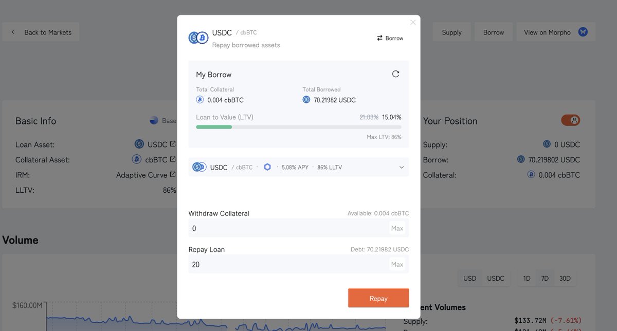The width and height of the screenshot is (617, 331).
Task: Click the back chevron icon in Back to Markets
Action: (x=13, y=32)
